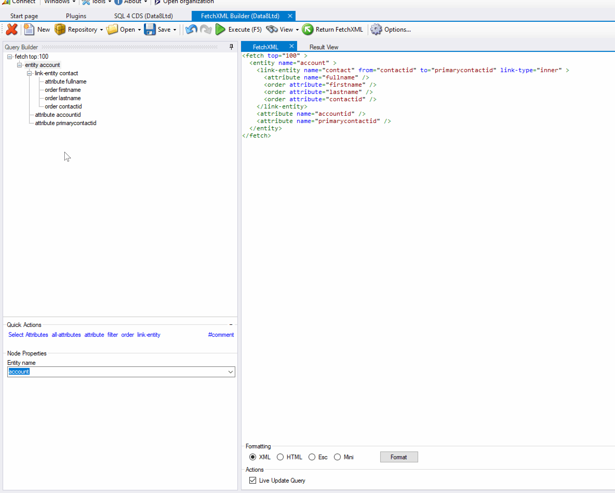Select the Mini formatting radio button

tap(337, 457)
